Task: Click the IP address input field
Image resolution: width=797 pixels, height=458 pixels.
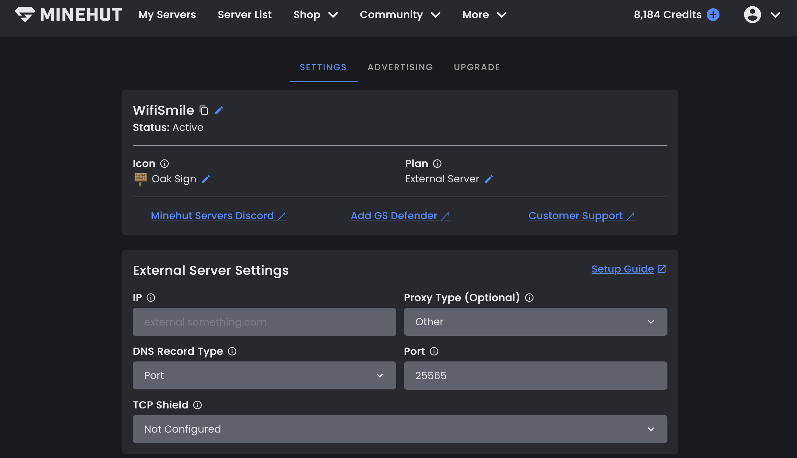Action: pos(264,322)
